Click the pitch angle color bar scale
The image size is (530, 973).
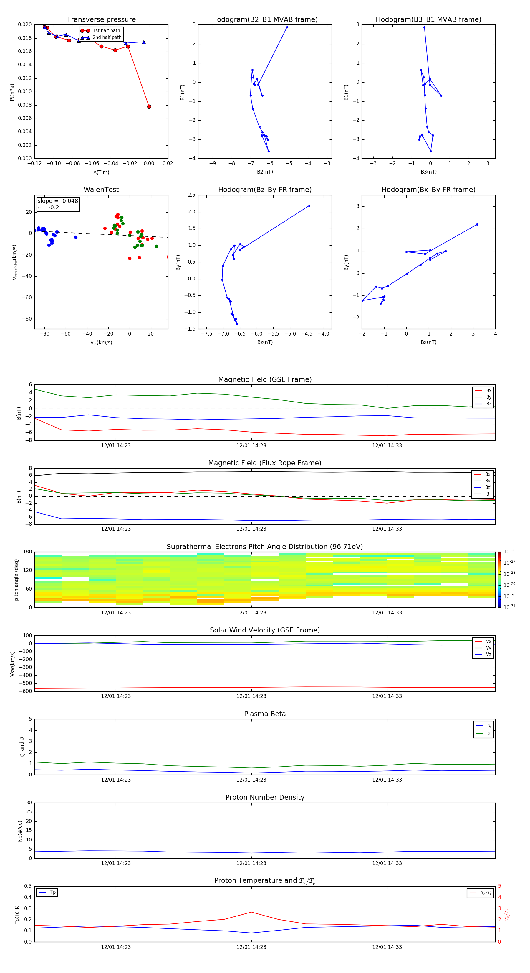pos(499,579)
